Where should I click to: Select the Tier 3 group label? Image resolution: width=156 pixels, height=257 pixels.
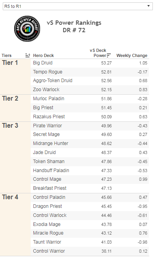pyautogui.click(x=10, y=125)
